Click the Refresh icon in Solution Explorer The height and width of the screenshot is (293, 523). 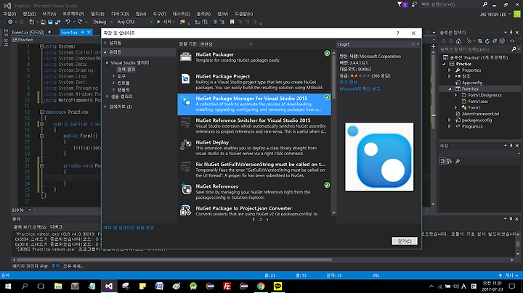pos(487,41)
